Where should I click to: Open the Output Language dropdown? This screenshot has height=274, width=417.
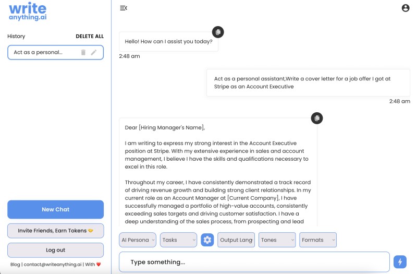click(x=236, y=240)
